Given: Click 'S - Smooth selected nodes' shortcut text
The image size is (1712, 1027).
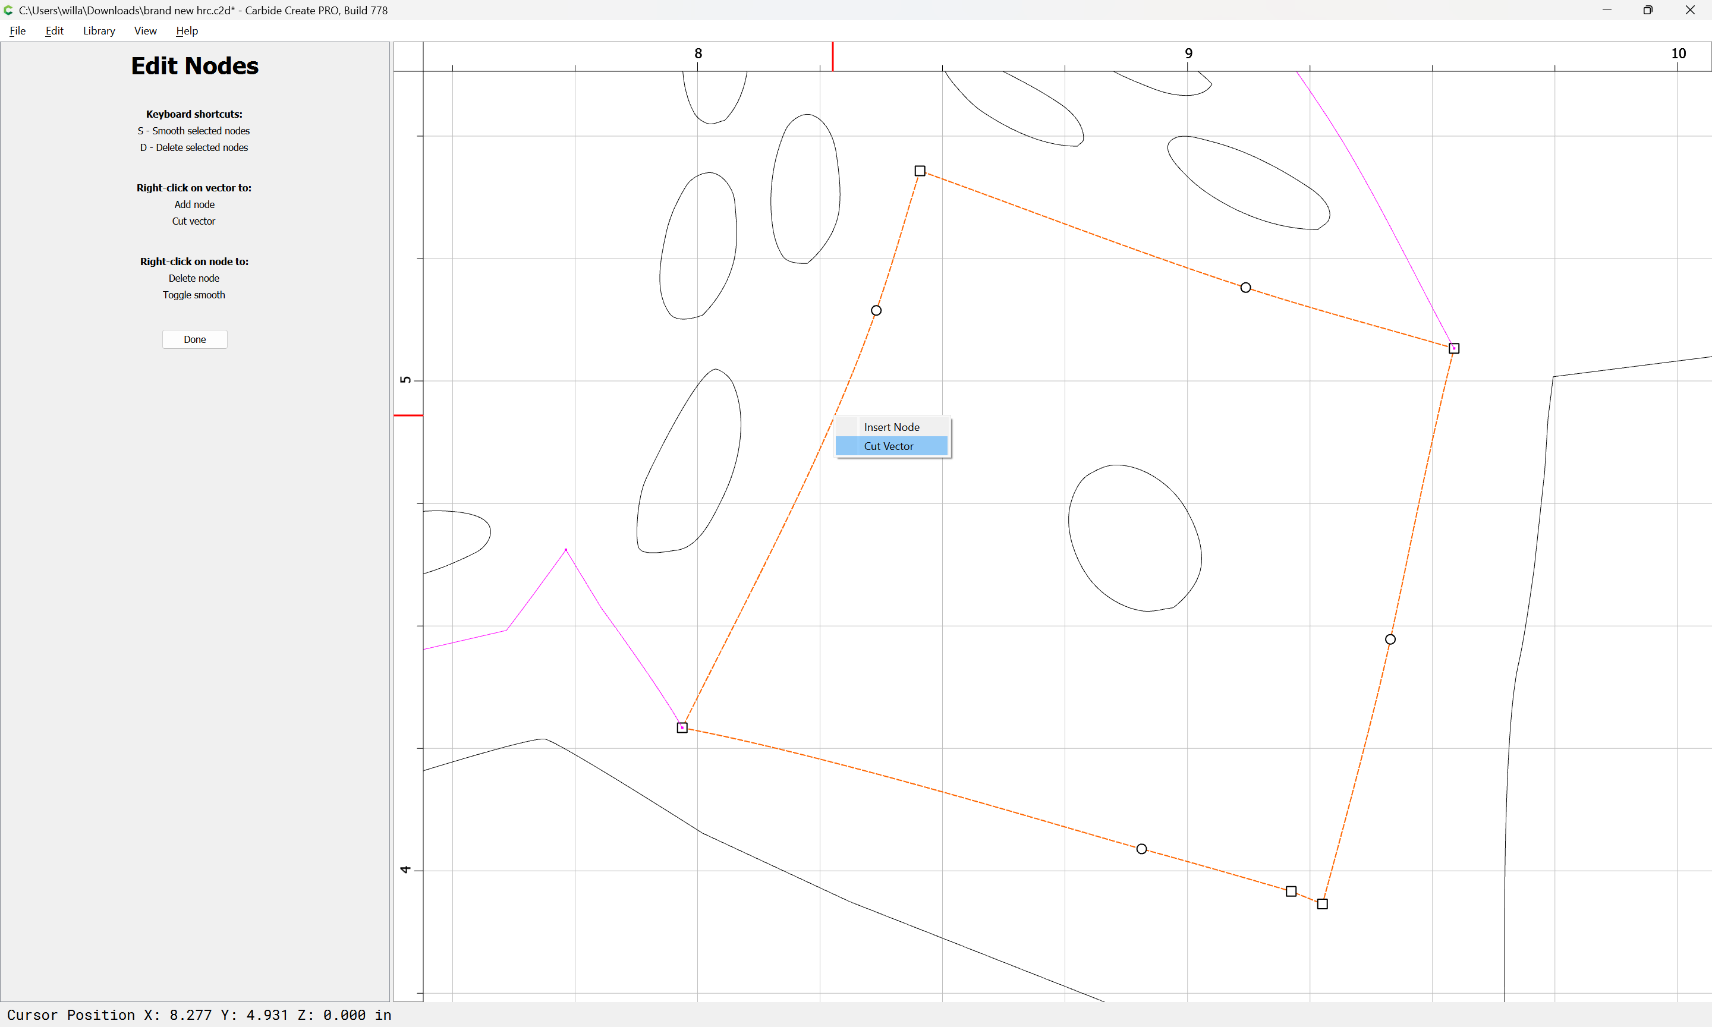Looking at the screenshot, I should click(194, 131).
